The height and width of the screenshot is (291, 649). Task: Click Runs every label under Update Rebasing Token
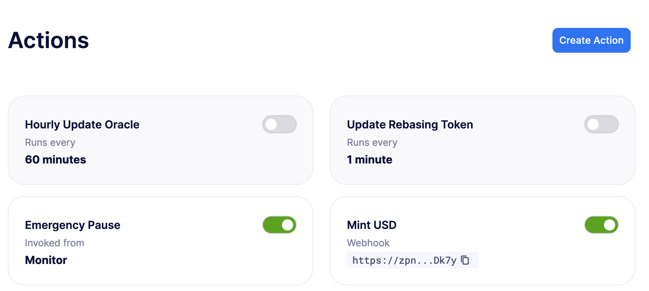pyautogui.click(x=372, y=142)
